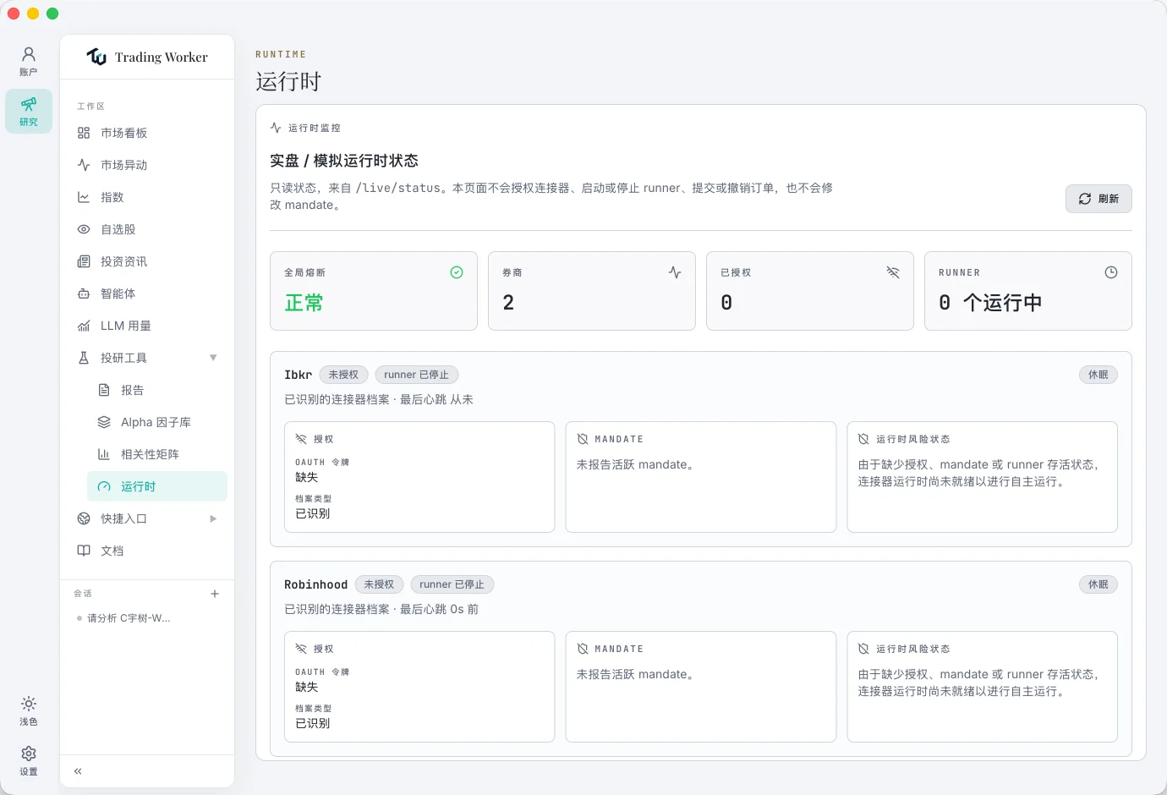Image resolution: width=1167 pixels, height=795 pixels.
Task: Collapse the 投研工具 section arrow
Action: click(213, 358)
